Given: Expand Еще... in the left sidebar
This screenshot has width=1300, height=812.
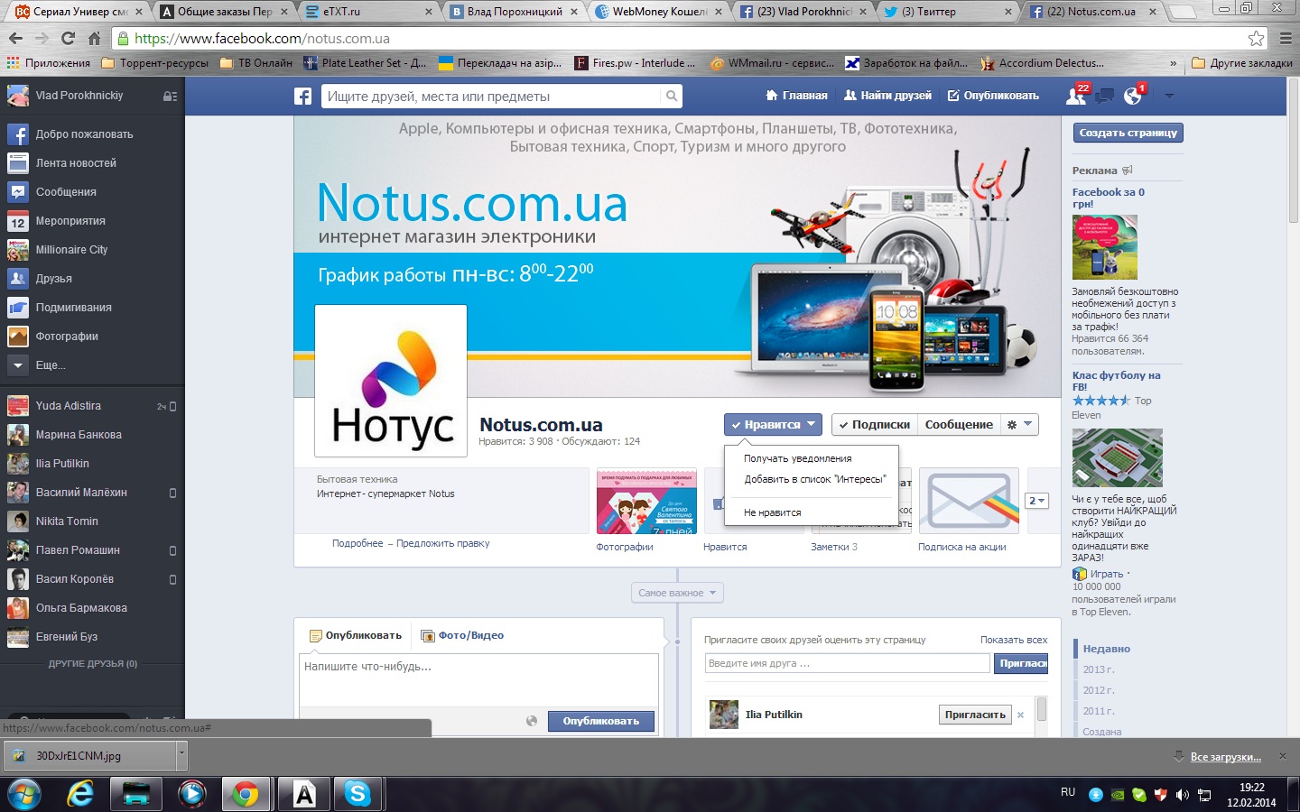Looking at the screenshot, I should click(51, 365).
